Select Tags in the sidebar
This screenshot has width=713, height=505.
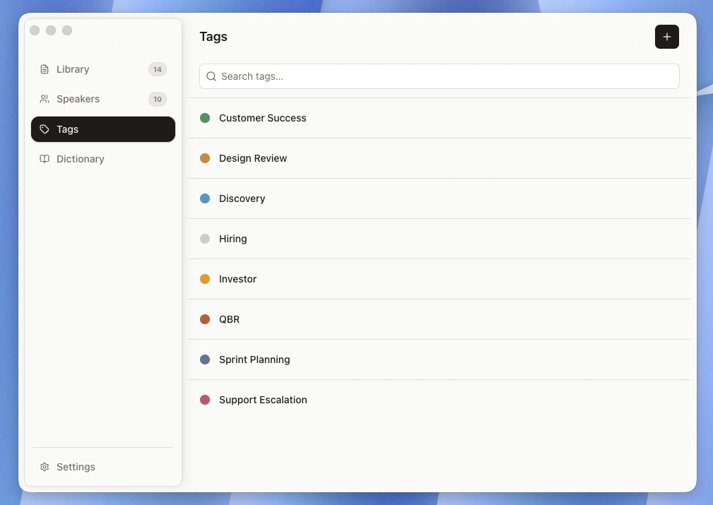[102, 129]
